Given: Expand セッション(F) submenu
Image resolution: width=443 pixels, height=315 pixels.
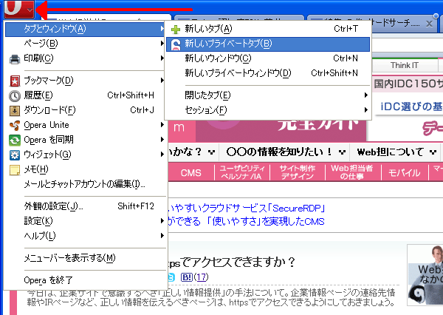Looking at the screenshot, I should click(x=268, y=110).
